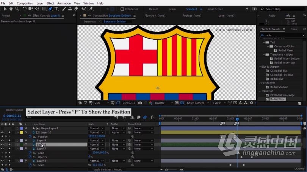
Task: Toggle transparency grid icon in viewer
Action: click(x=182, y=103)
